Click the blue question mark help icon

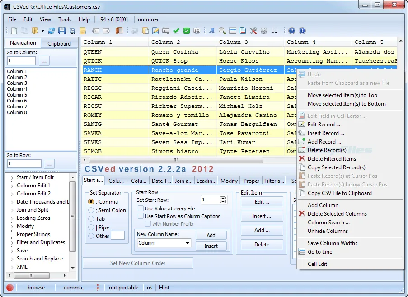coord(292,31)
